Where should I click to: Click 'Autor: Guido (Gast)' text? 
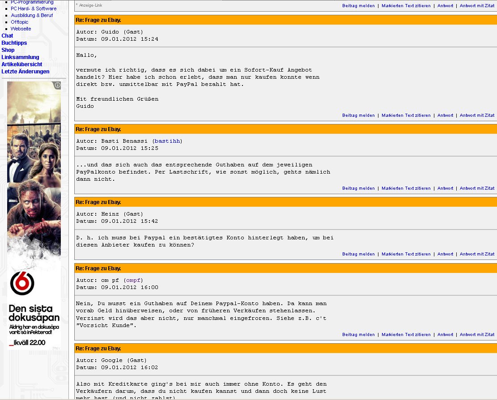(x=110, y=32)
